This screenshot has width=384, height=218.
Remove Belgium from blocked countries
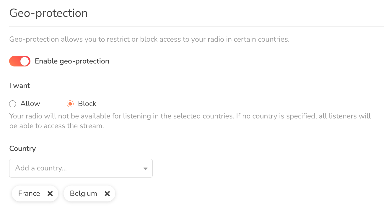(x=107, y=193)
